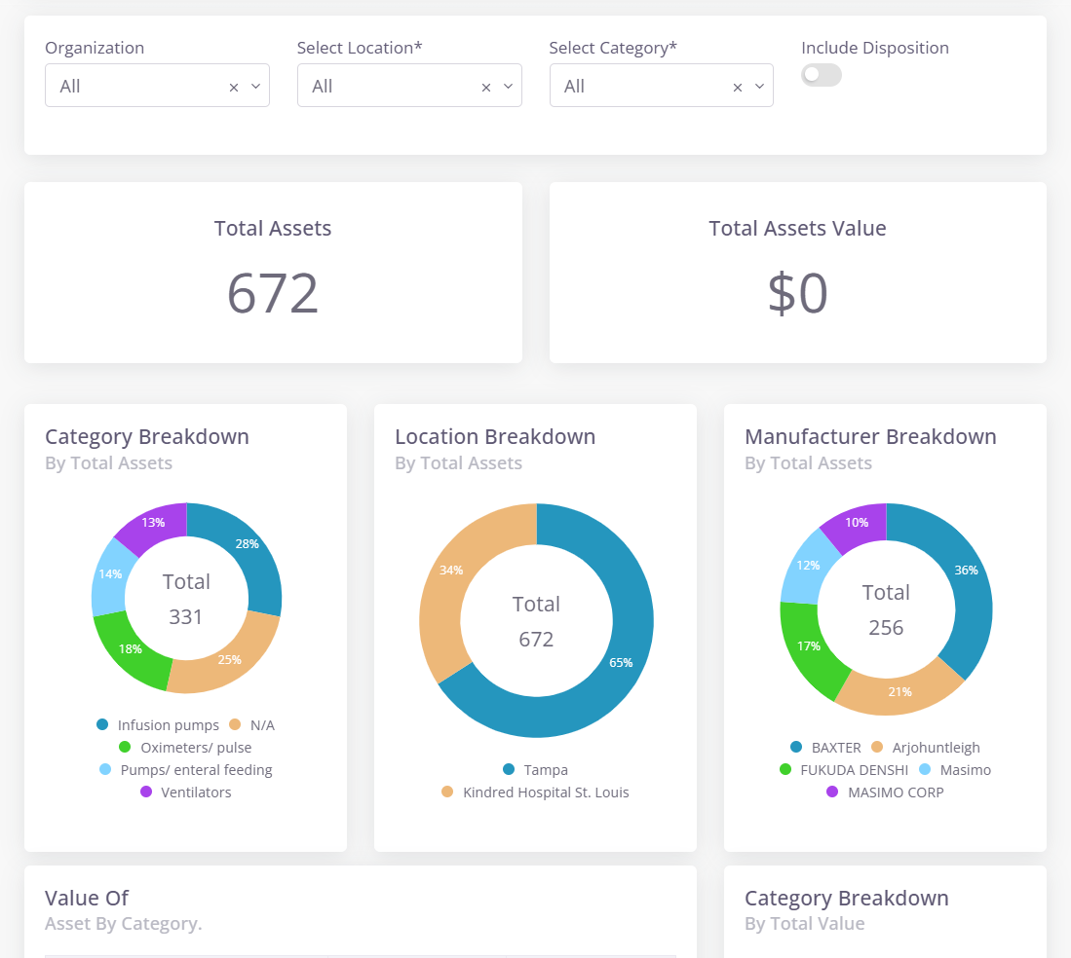Toggle the Include Disposition switch
Viewport: 1071px width, 958px height.
click(821, 75)
